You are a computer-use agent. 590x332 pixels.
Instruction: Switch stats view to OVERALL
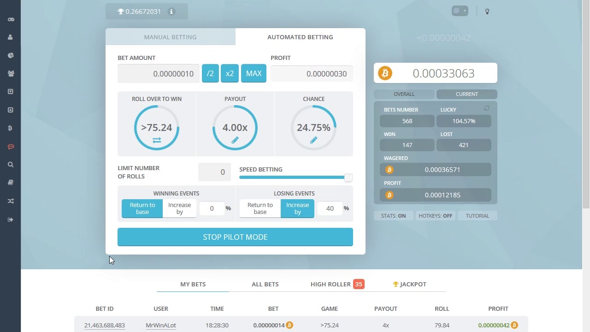click(404, 94)
